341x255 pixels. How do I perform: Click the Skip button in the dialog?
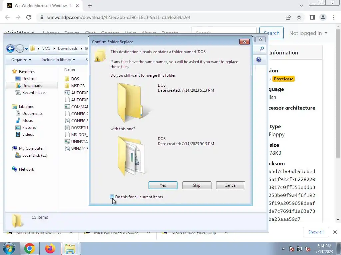coord(197,185)
